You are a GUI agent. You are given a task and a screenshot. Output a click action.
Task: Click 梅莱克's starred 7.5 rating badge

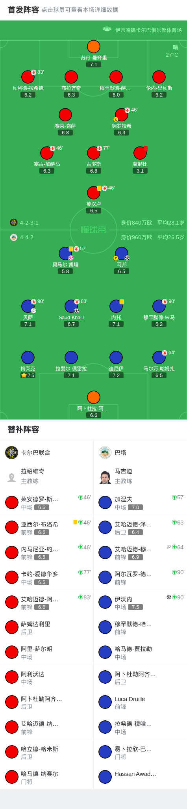[28, 375]
